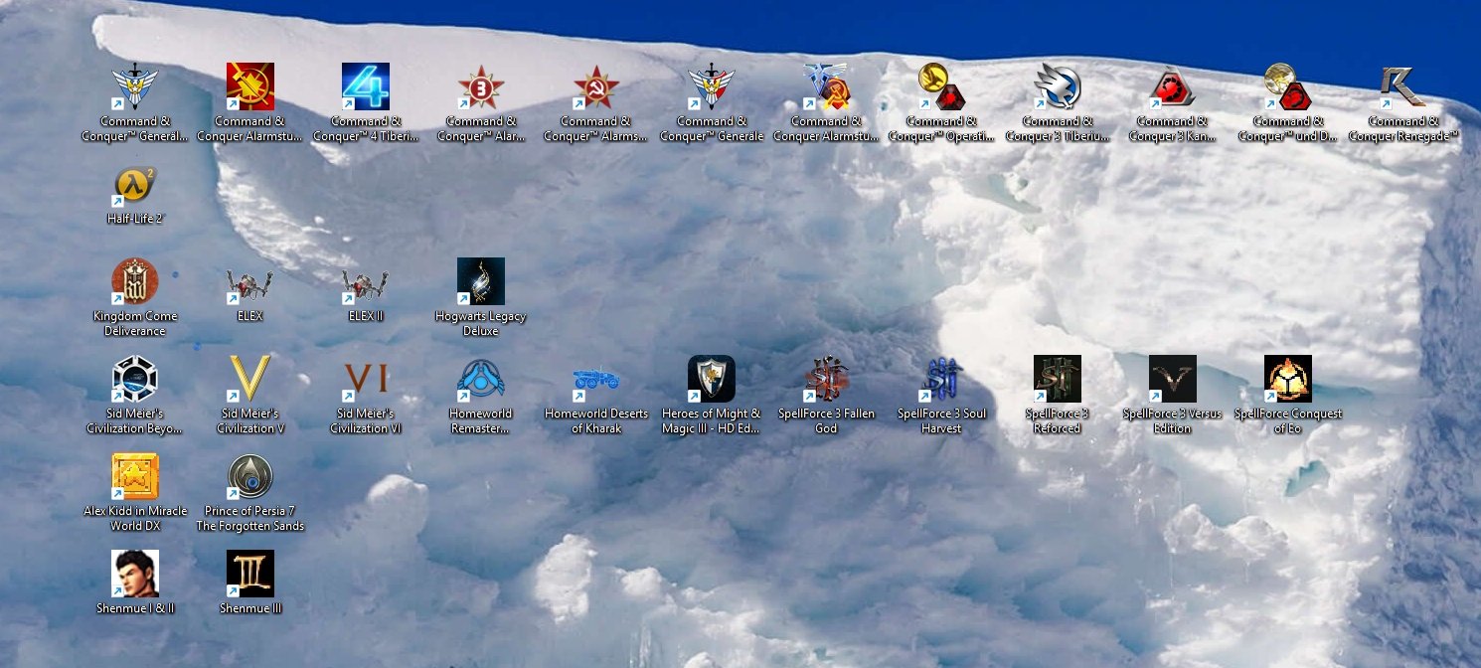
Task: Open Alex Kidd in Miracle World DX
Action: click(135, 476)
